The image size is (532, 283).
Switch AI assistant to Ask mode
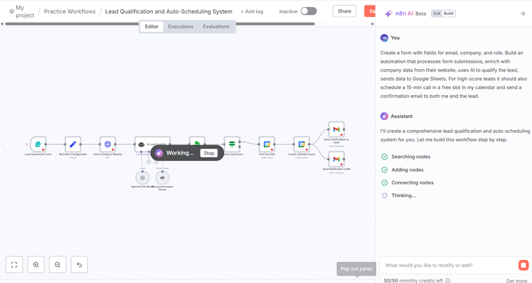[x=436, y=14]
